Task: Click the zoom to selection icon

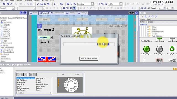Action: coord(99,4)
